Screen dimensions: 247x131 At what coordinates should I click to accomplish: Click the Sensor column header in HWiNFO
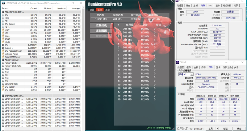[13, 8]
